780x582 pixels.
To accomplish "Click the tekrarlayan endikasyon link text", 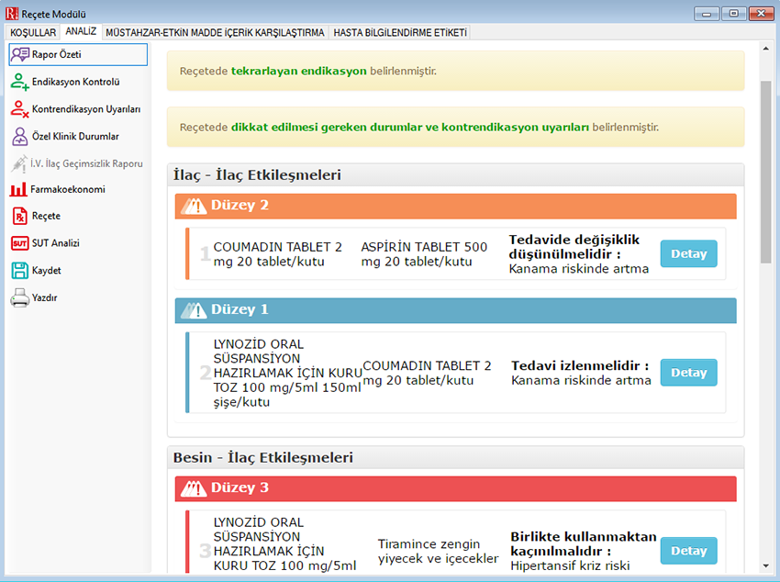I will click(x=299, y=71).
